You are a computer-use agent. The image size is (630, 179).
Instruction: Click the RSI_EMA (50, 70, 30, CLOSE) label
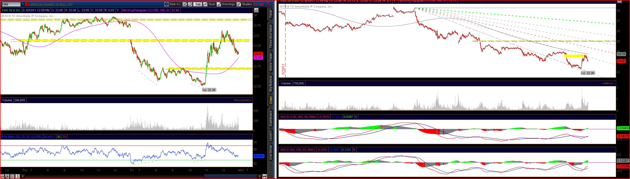tap(22, 137)
